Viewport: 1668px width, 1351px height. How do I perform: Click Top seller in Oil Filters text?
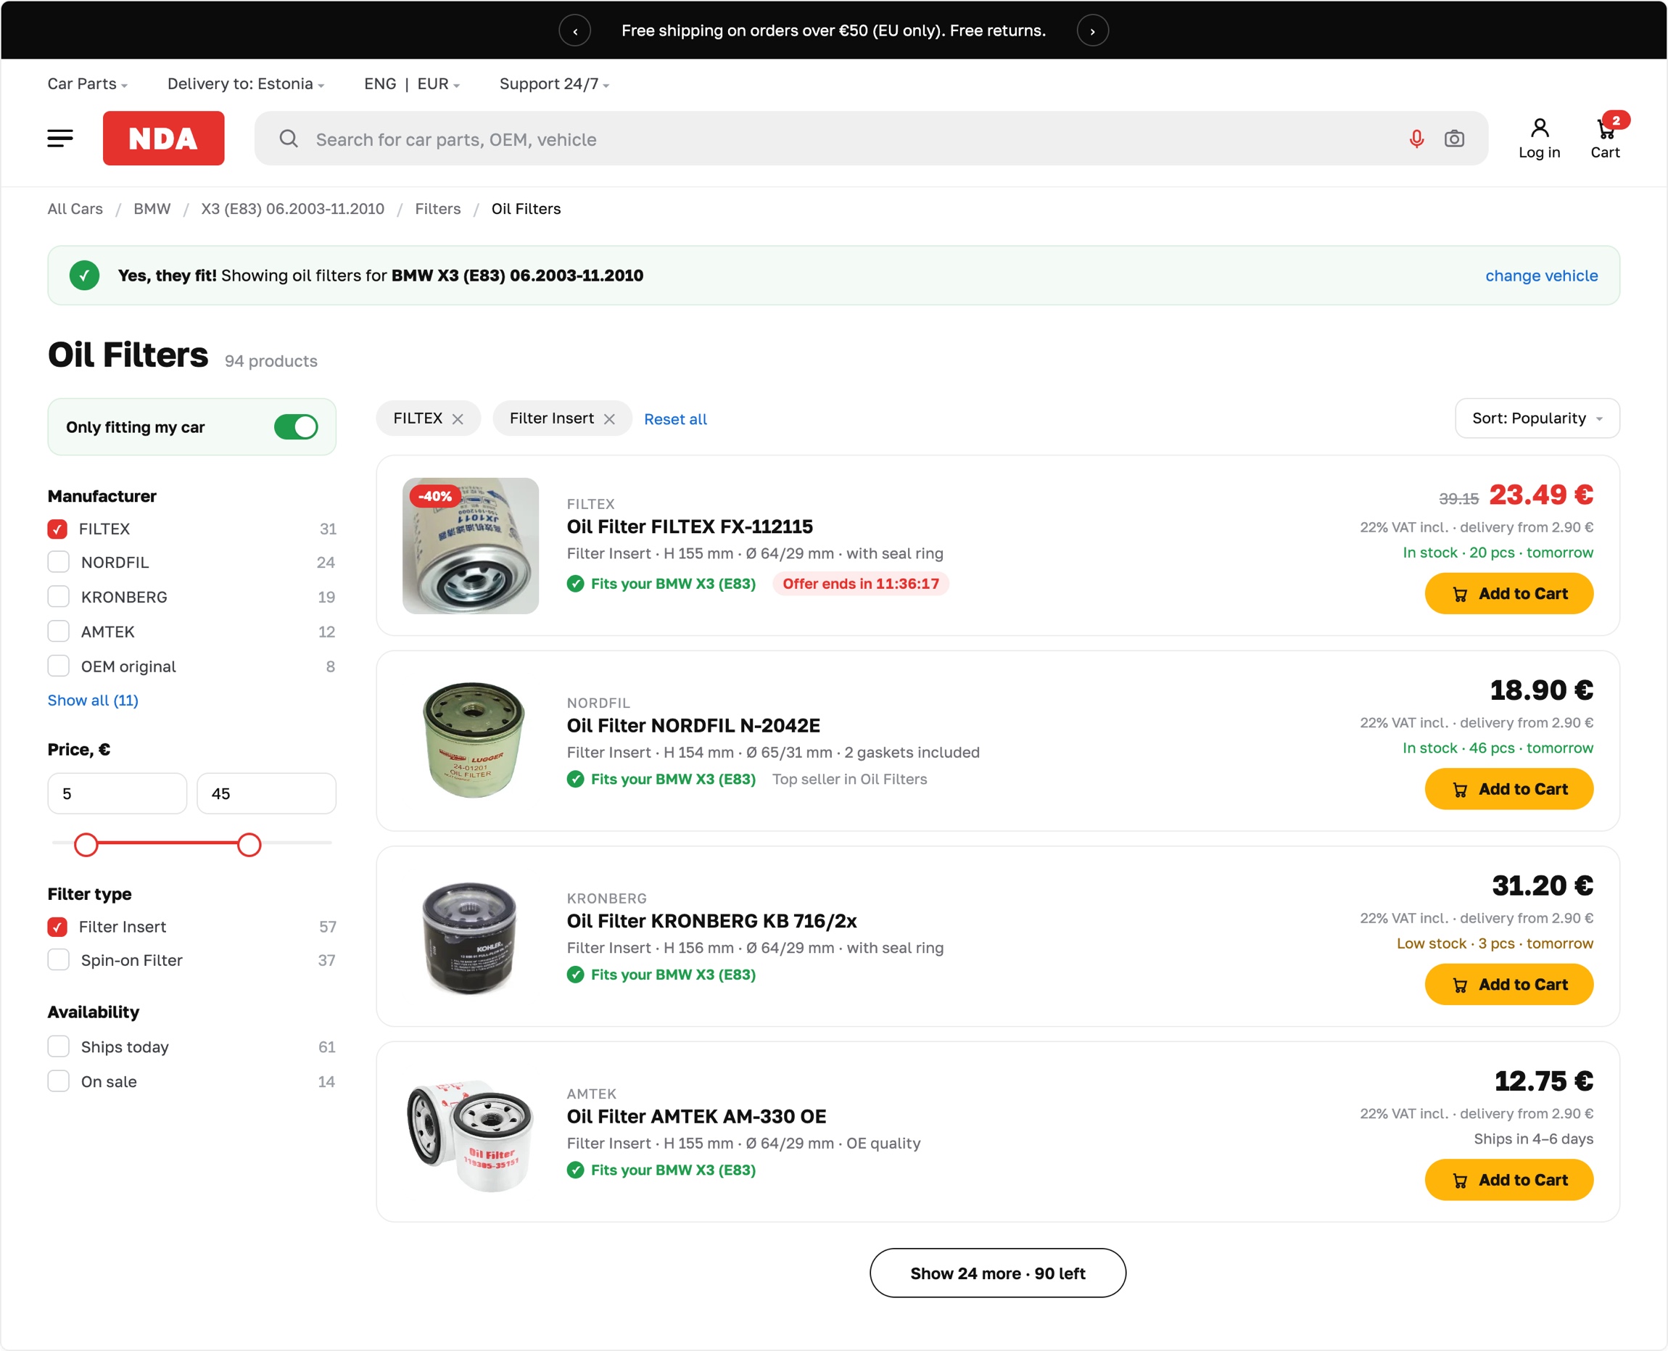pyautogui.click(x=849, y=779)
